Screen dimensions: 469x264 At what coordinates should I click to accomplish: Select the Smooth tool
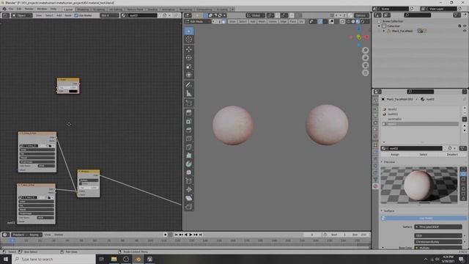[189, 172]
